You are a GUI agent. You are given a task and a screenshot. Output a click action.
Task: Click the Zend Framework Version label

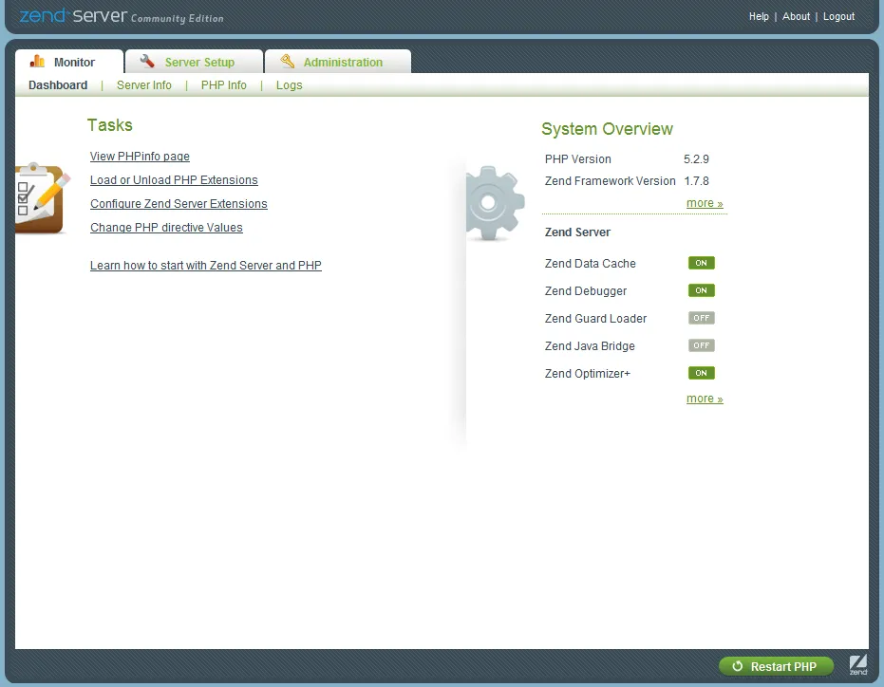(x=610, y=181)
